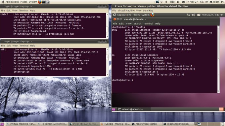The width and height of the screenshot is (225, 126).
Task: Toggle show desktop in guest bottom panel
Action: (x=113, y=109)
